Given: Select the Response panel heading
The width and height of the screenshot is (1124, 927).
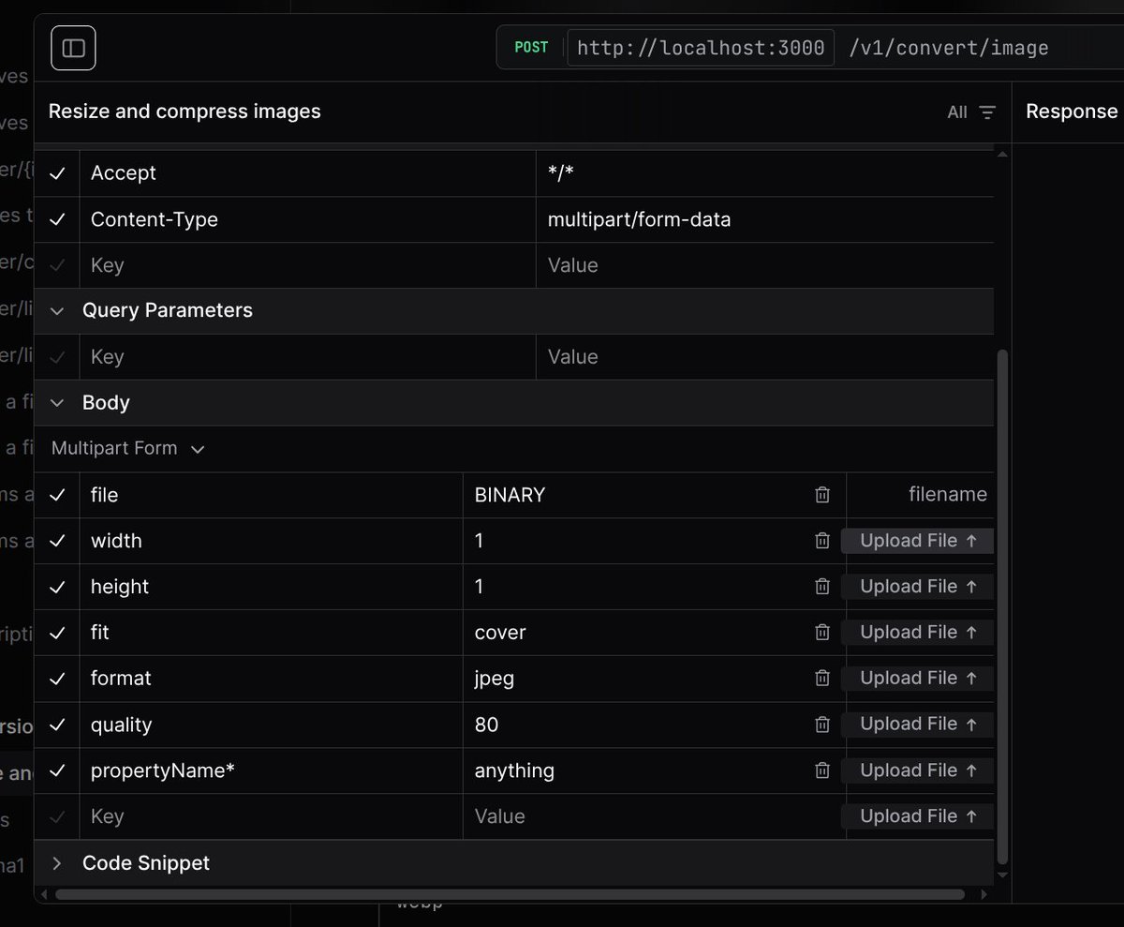Looking at the screenshot, I should [x=1072, y=112].
